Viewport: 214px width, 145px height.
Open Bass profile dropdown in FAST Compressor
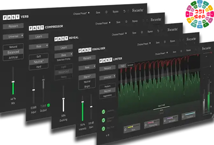point(39,46)
